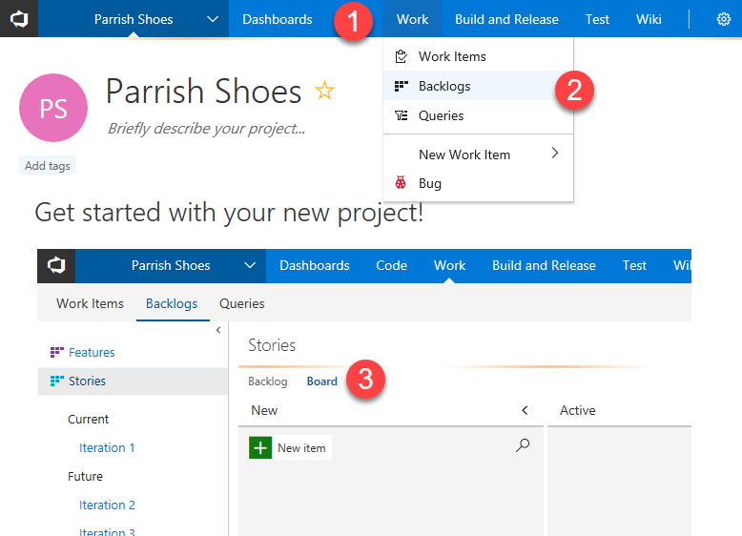Click the search magnifier in the New column

tap(523, 445)
